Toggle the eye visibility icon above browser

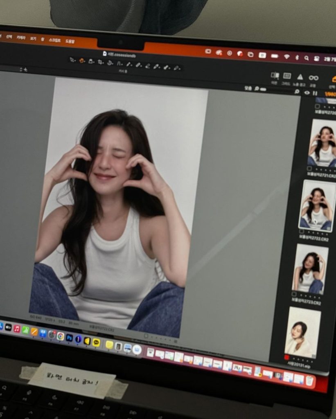pos(307,93)
